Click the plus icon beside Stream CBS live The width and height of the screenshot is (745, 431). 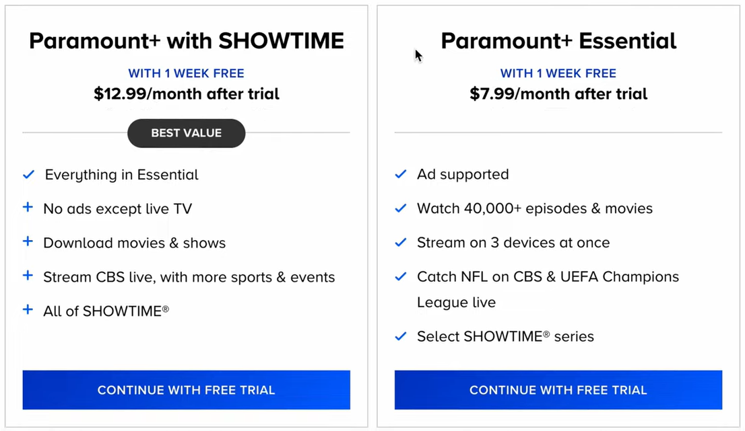click(x=28, y=277)
